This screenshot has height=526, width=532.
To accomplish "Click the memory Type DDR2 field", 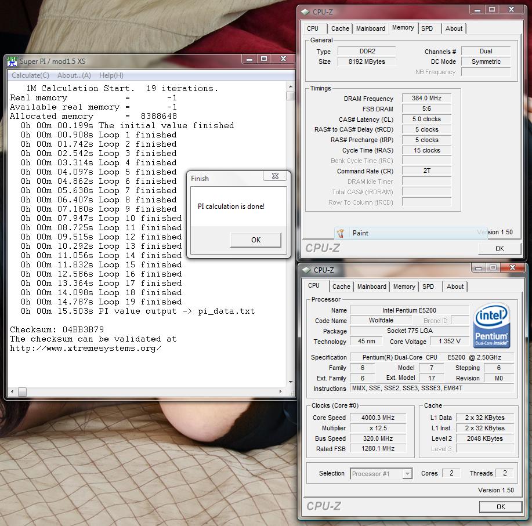I will [x=367, y=51].
